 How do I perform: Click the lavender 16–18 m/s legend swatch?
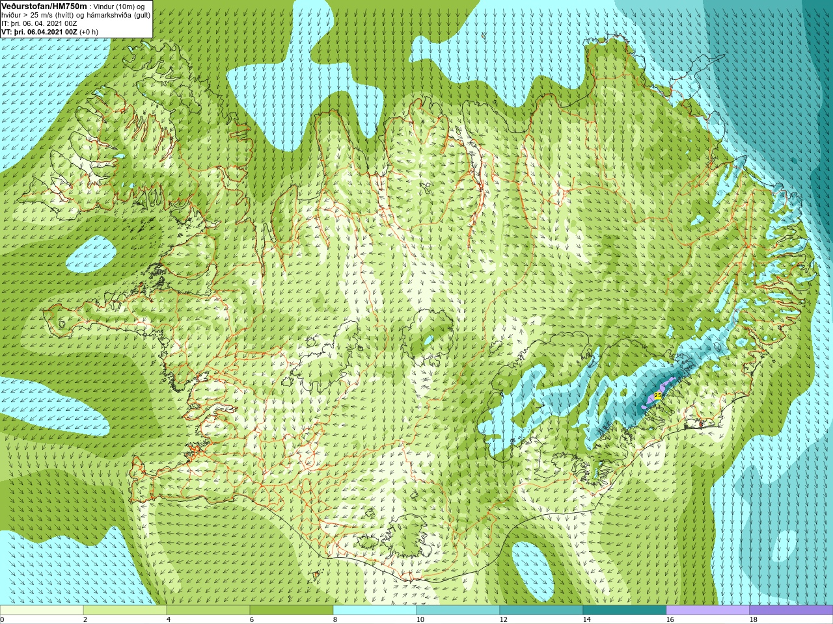pyautogui.click(x=708, y=610)
